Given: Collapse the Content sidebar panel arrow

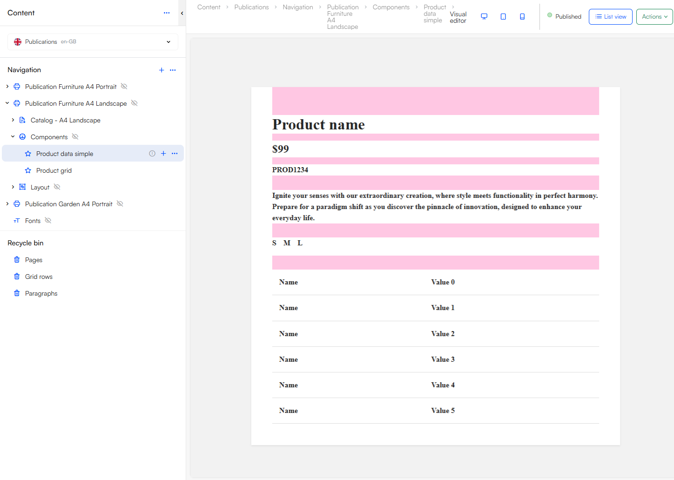Looking at the screenshot, I should 182,13.
